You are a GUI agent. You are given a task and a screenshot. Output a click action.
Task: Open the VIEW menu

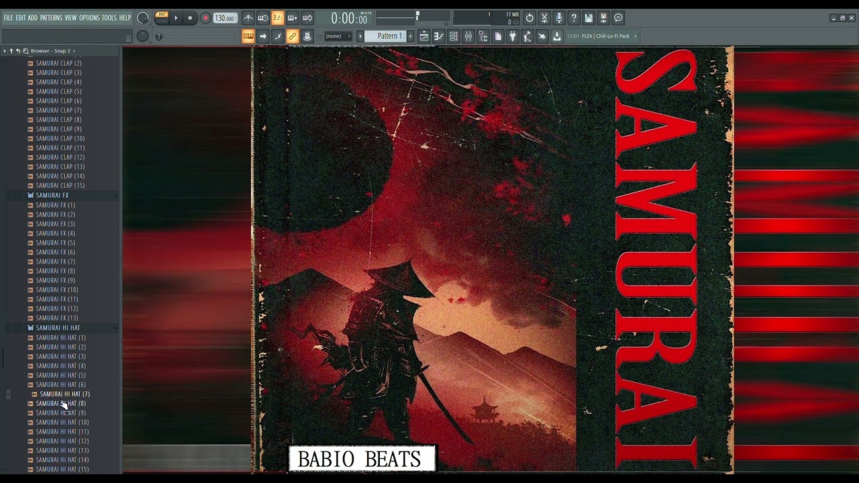[70, 18]
